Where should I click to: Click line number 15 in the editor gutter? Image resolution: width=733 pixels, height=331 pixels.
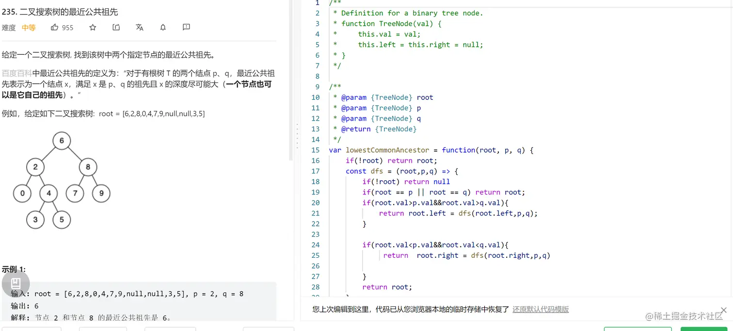click(316, 150)
